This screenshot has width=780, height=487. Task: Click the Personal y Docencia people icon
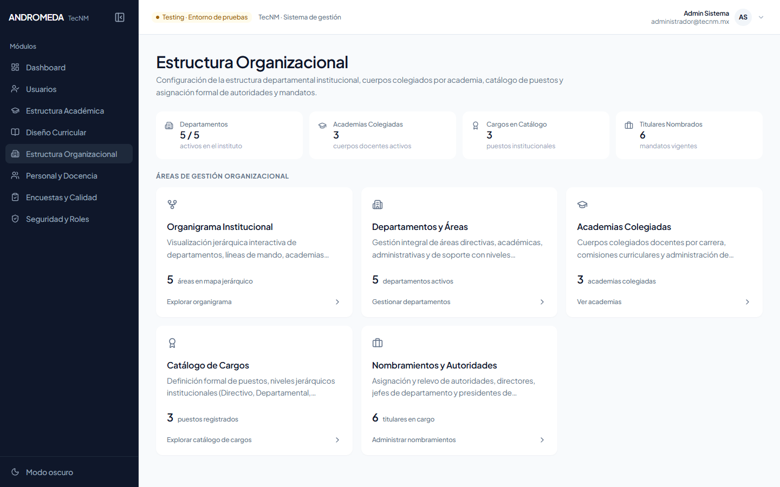point(15,175)
